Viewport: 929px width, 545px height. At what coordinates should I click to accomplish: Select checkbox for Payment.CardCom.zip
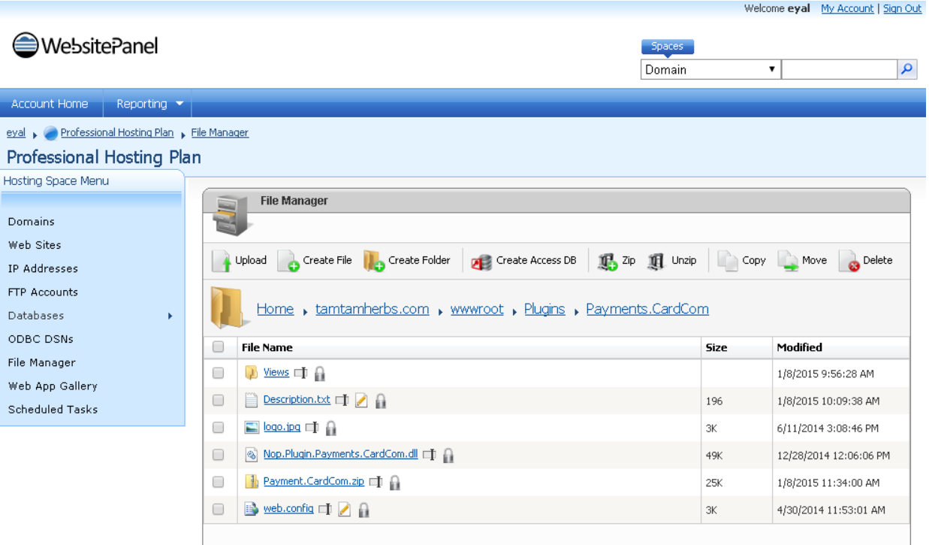[219, 482]
